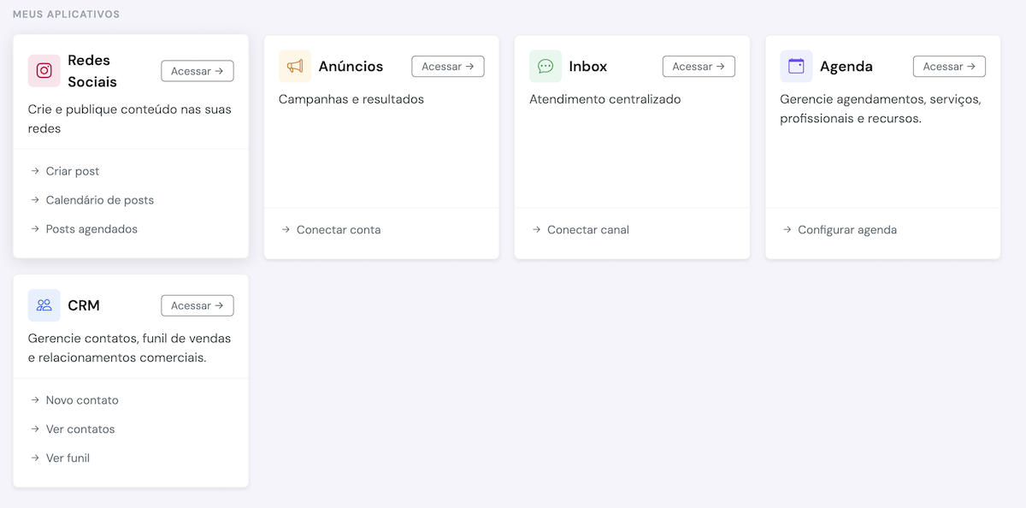The image size is (1026, 508).
Task: Click the people icon for CRM
Action: (44, 305)
